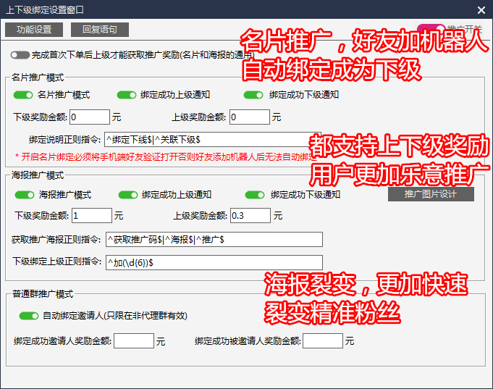
Task: Click 下级奖励金额 field in 名片推广模式
Action: [89, 117]
